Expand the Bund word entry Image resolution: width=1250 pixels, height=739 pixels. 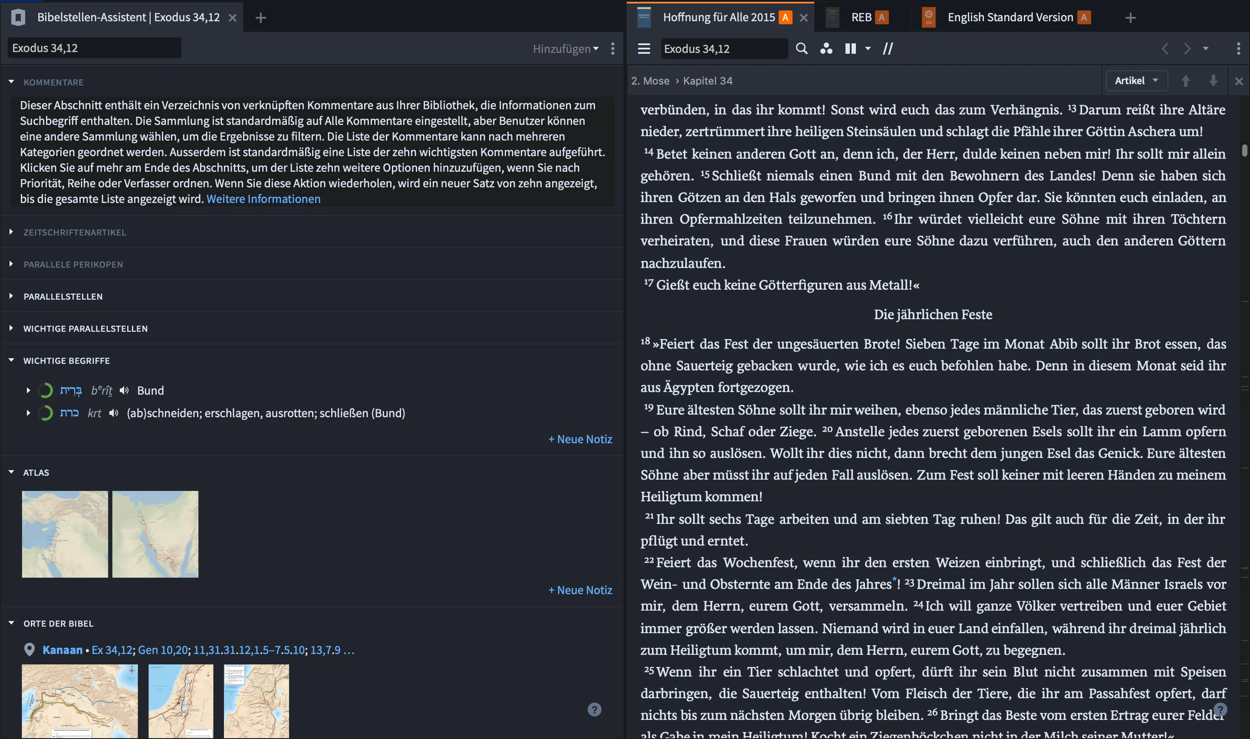click(28, 390)
